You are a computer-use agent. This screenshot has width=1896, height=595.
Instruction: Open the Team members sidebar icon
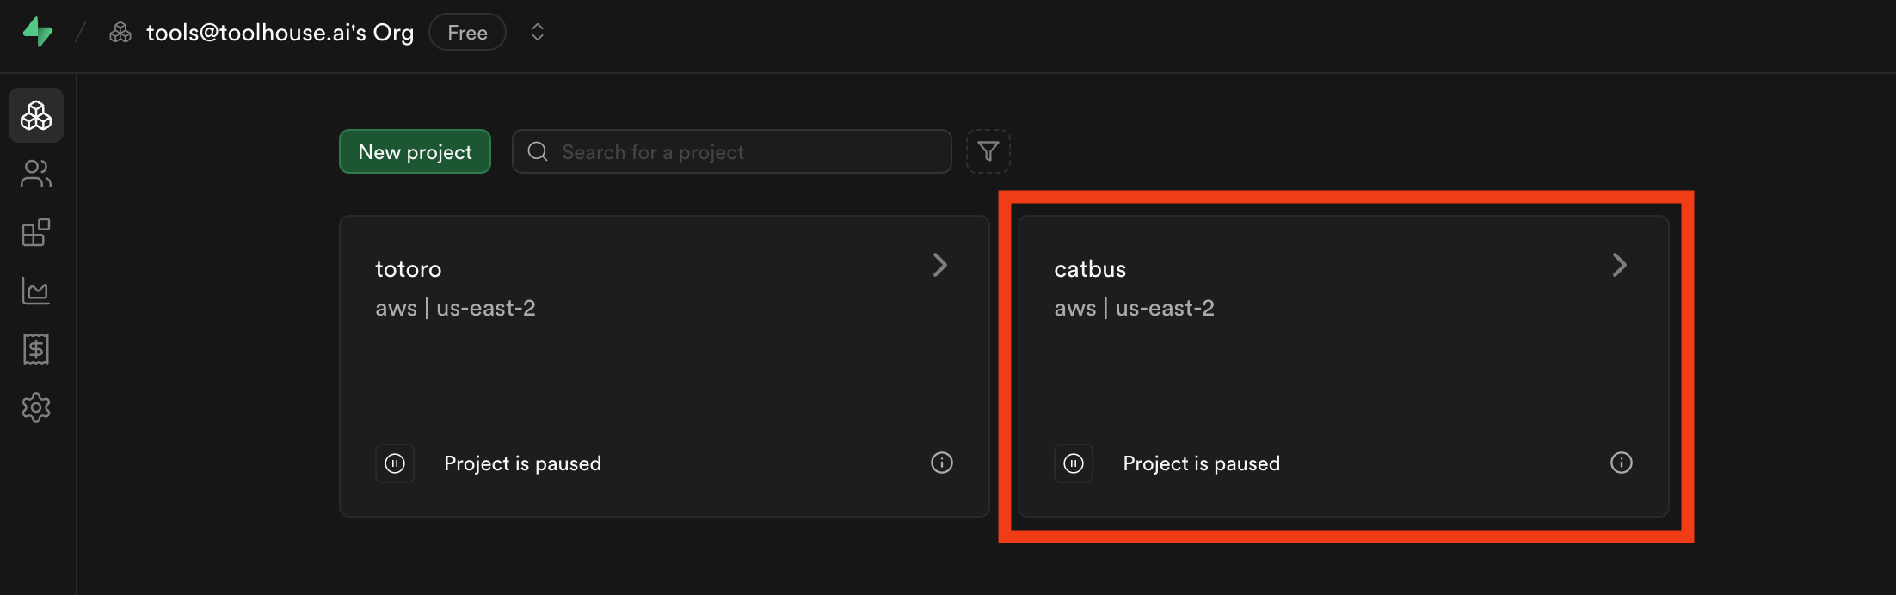click(36, 174)
